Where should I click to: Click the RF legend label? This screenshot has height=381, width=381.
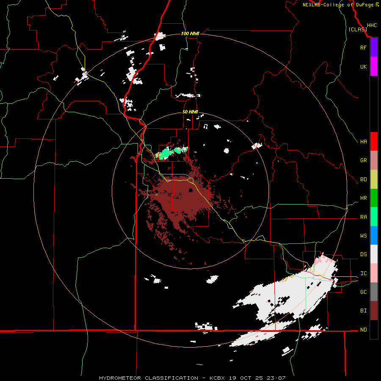363,47
